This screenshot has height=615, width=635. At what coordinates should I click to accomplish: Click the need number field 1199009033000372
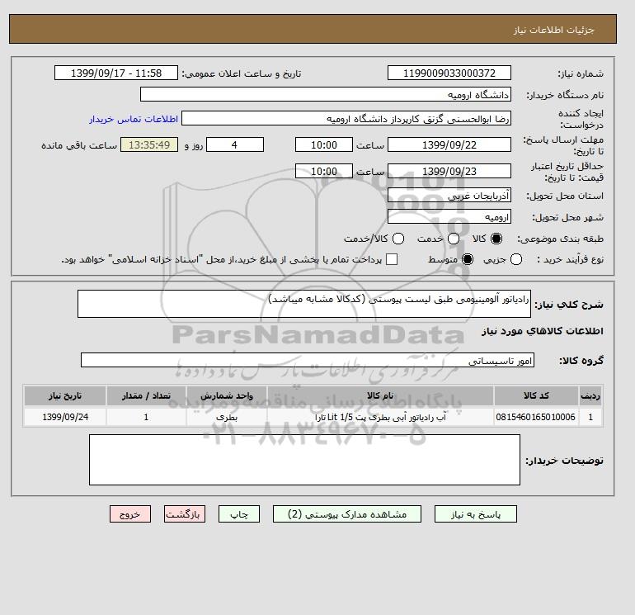pos(449,73)
